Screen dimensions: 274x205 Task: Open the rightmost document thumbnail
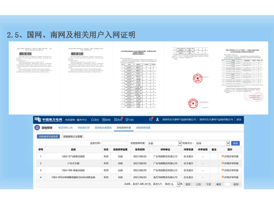pos(242,78)
